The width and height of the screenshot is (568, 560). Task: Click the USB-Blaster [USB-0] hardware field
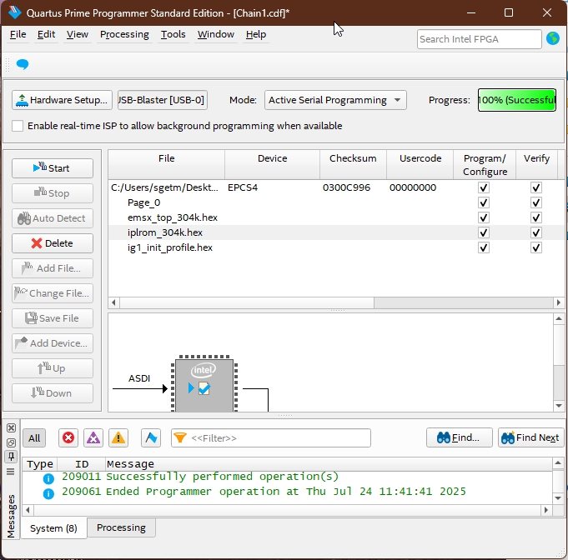coord(163,100)
